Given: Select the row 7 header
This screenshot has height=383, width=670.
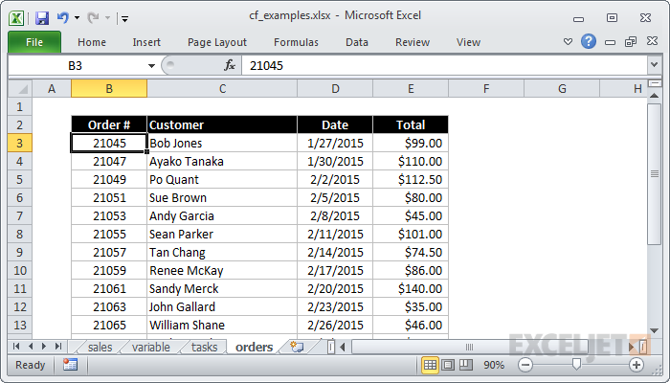Looking at the screenshot, I should point(20,215).
